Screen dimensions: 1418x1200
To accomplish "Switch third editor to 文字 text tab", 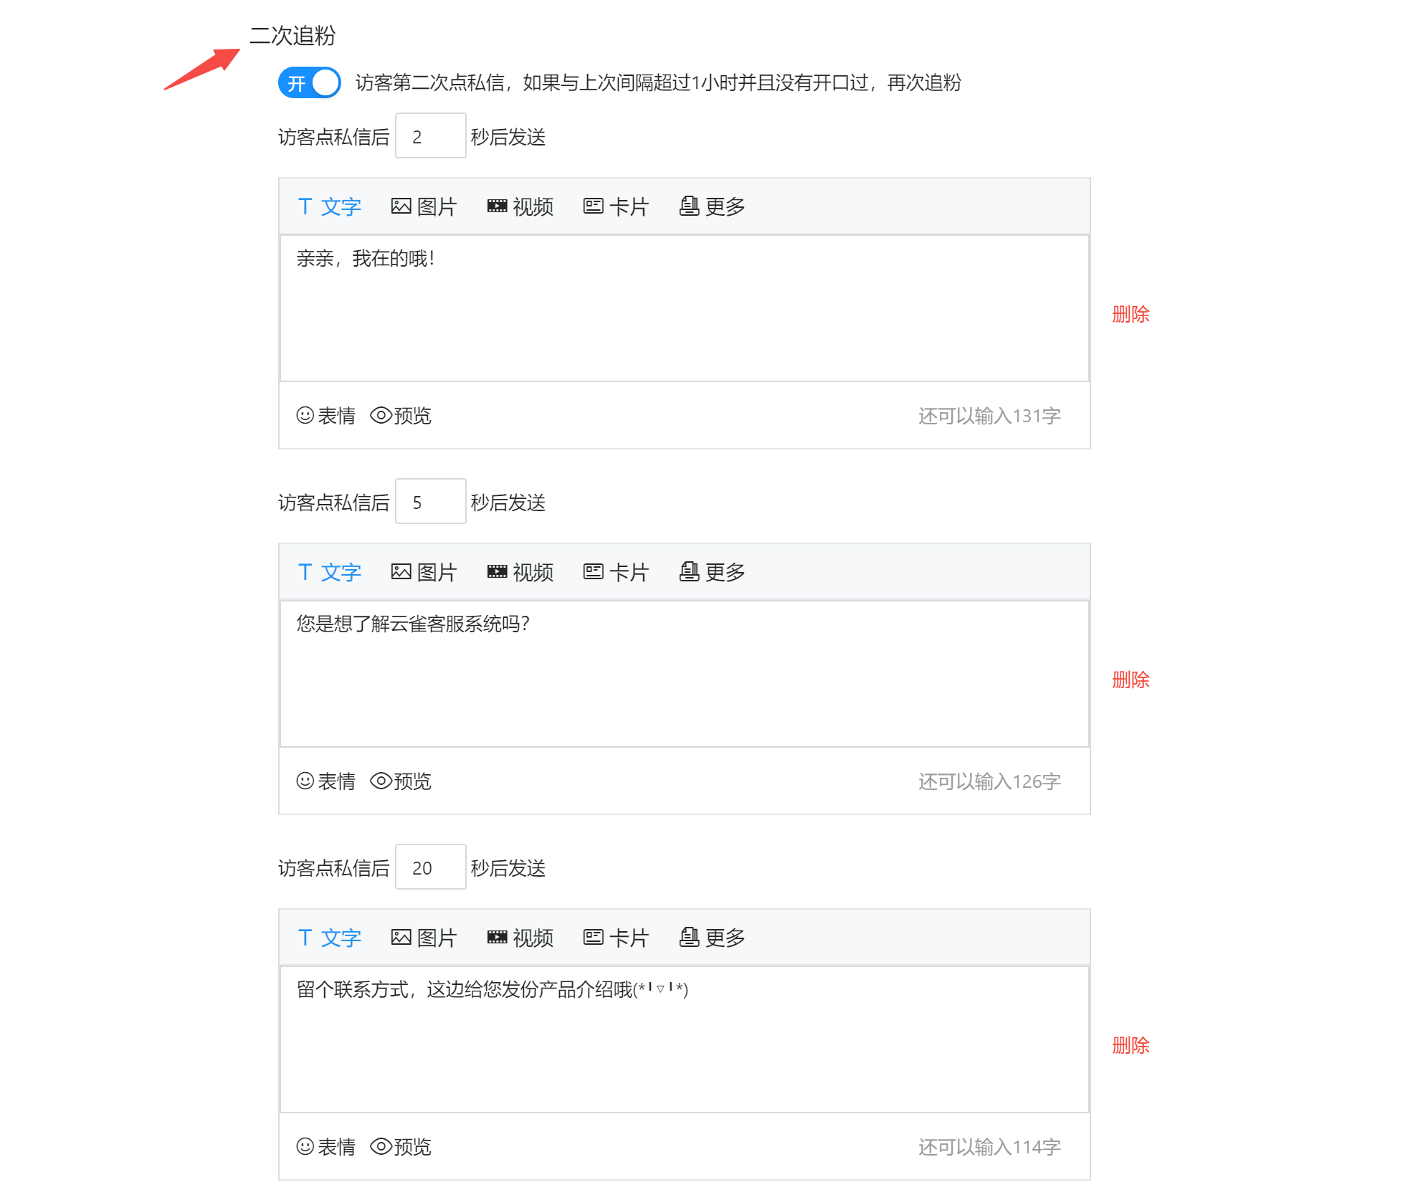I will (x=330, y=938).
